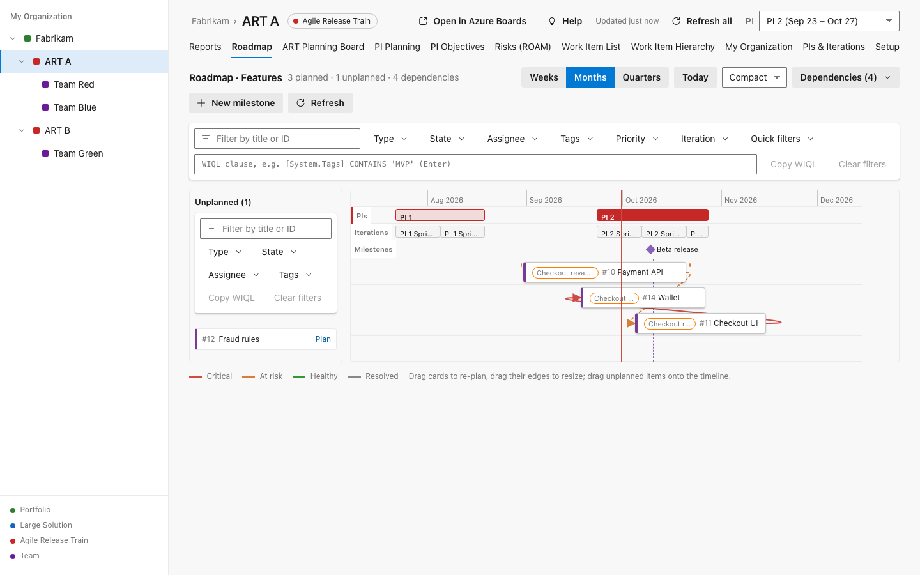Image resolution: width=920 pixels, height=575 pixels.
Task: Click the plus icon on New milestone
Action: tap(201, 103)
